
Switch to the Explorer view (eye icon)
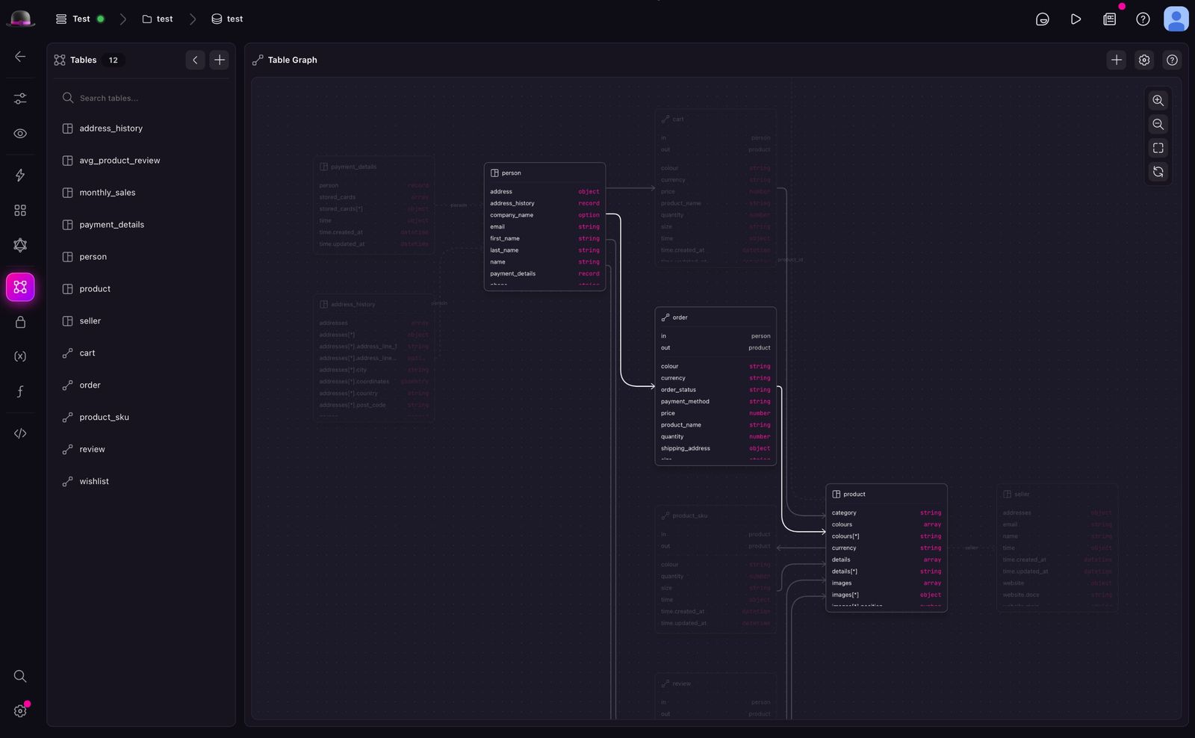20,133
